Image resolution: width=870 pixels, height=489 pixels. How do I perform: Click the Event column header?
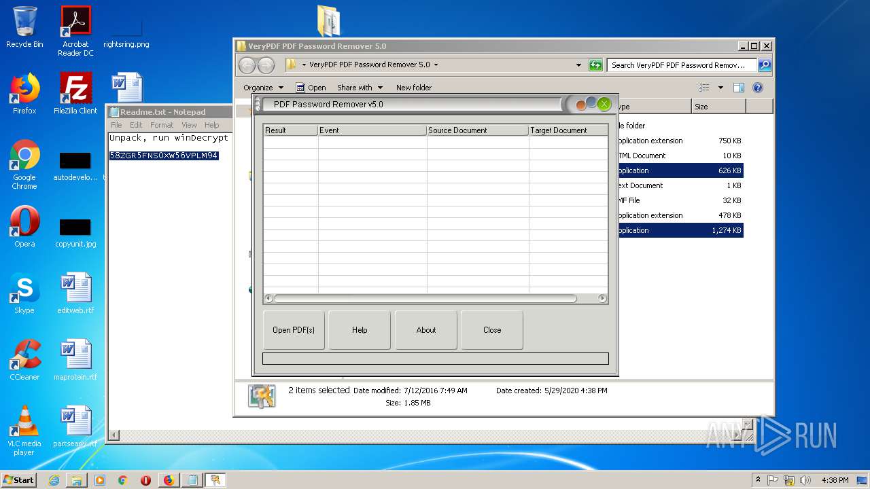[x=372, y=130]
